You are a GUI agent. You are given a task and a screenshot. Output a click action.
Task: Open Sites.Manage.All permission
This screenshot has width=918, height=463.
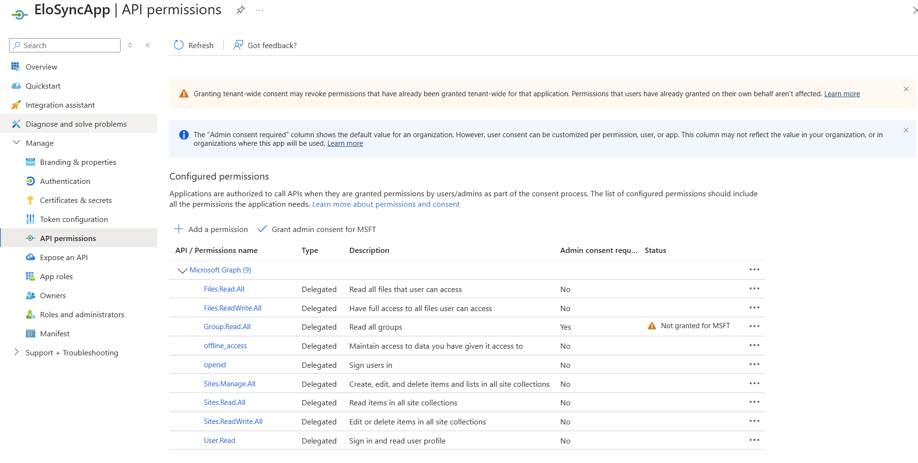point(230,384)
